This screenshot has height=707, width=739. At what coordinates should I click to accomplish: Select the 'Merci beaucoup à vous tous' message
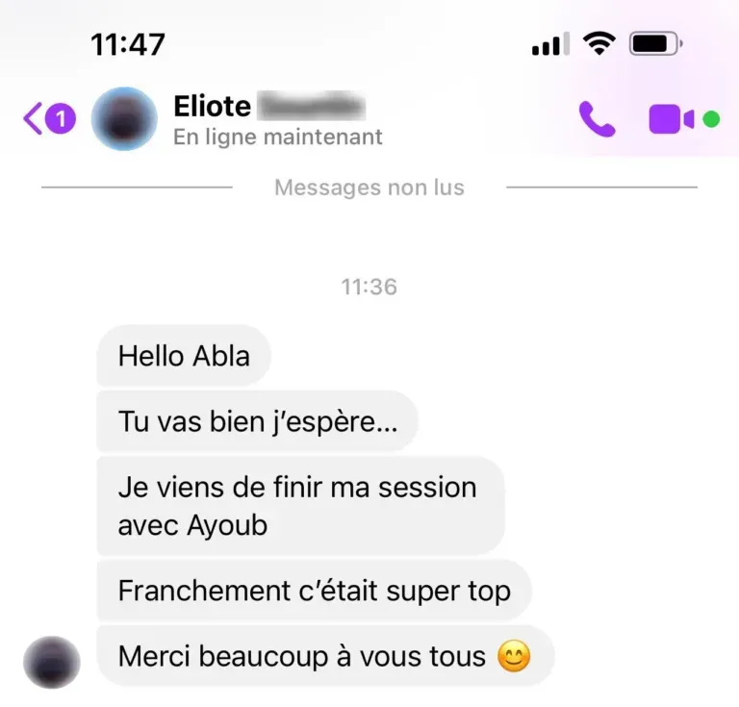tap(325, 656)
